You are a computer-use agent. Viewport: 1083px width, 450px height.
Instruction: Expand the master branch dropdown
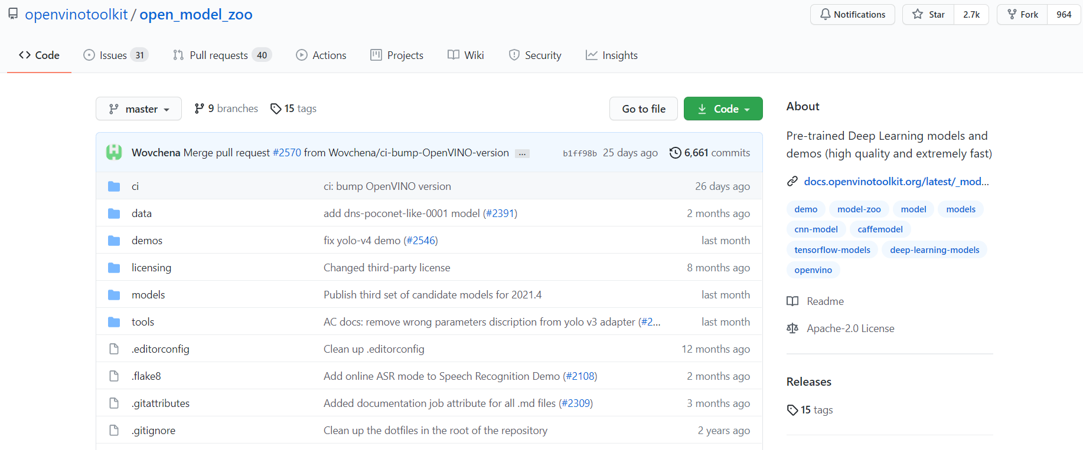[139, 109]
